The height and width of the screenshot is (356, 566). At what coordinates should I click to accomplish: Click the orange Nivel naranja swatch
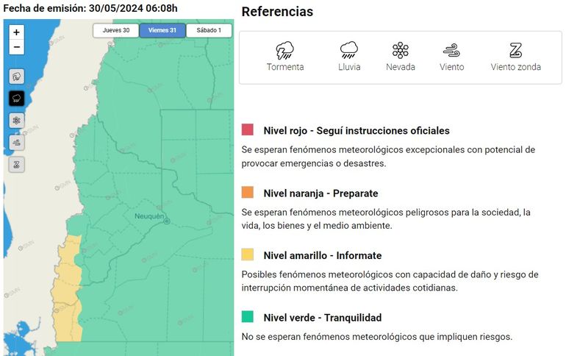[x=248, y=193]
